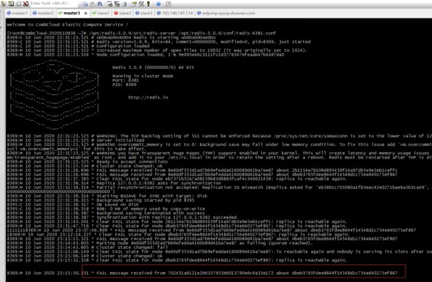This screenshot has height=282, width=432.
Task: Switch to the master1 tab
Action: (17, 13)
